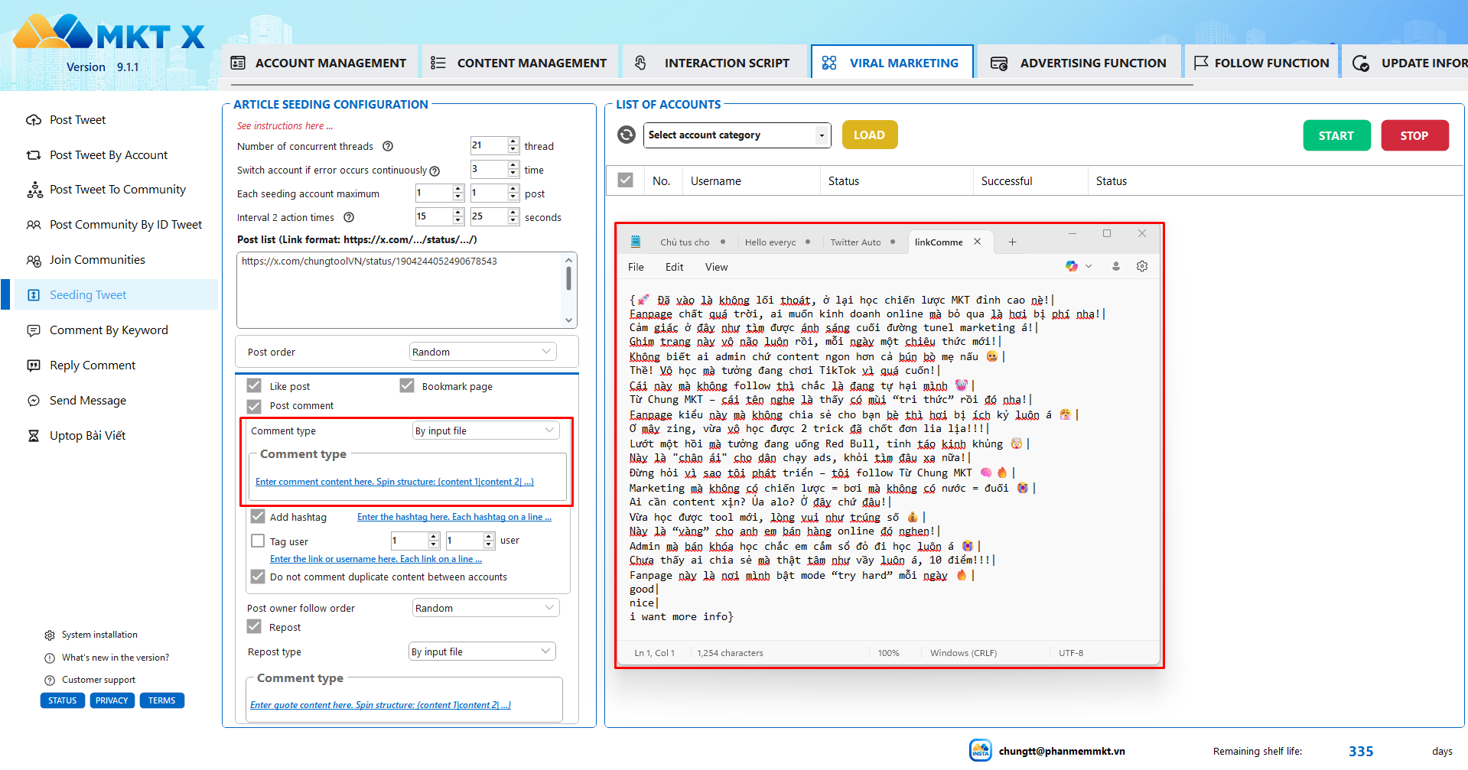Click the Send Message icon
Screen dimensions: 1468x770
[34, 401]
